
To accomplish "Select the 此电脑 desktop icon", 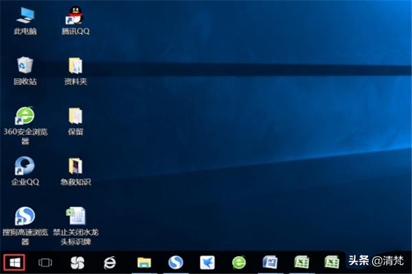I will click(x=25, y=15).
